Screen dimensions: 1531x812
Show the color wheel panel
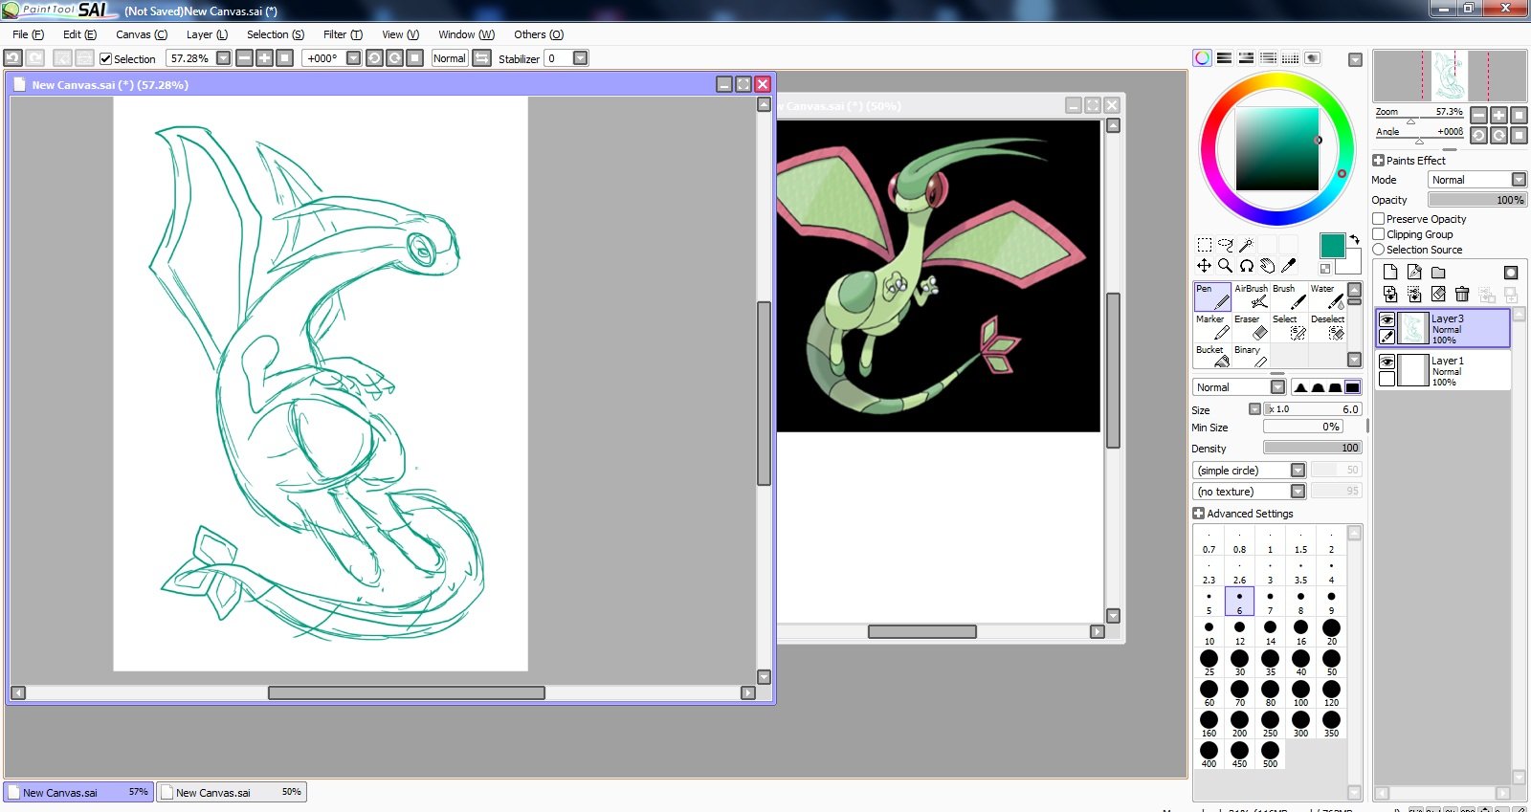coord(1203,58)
